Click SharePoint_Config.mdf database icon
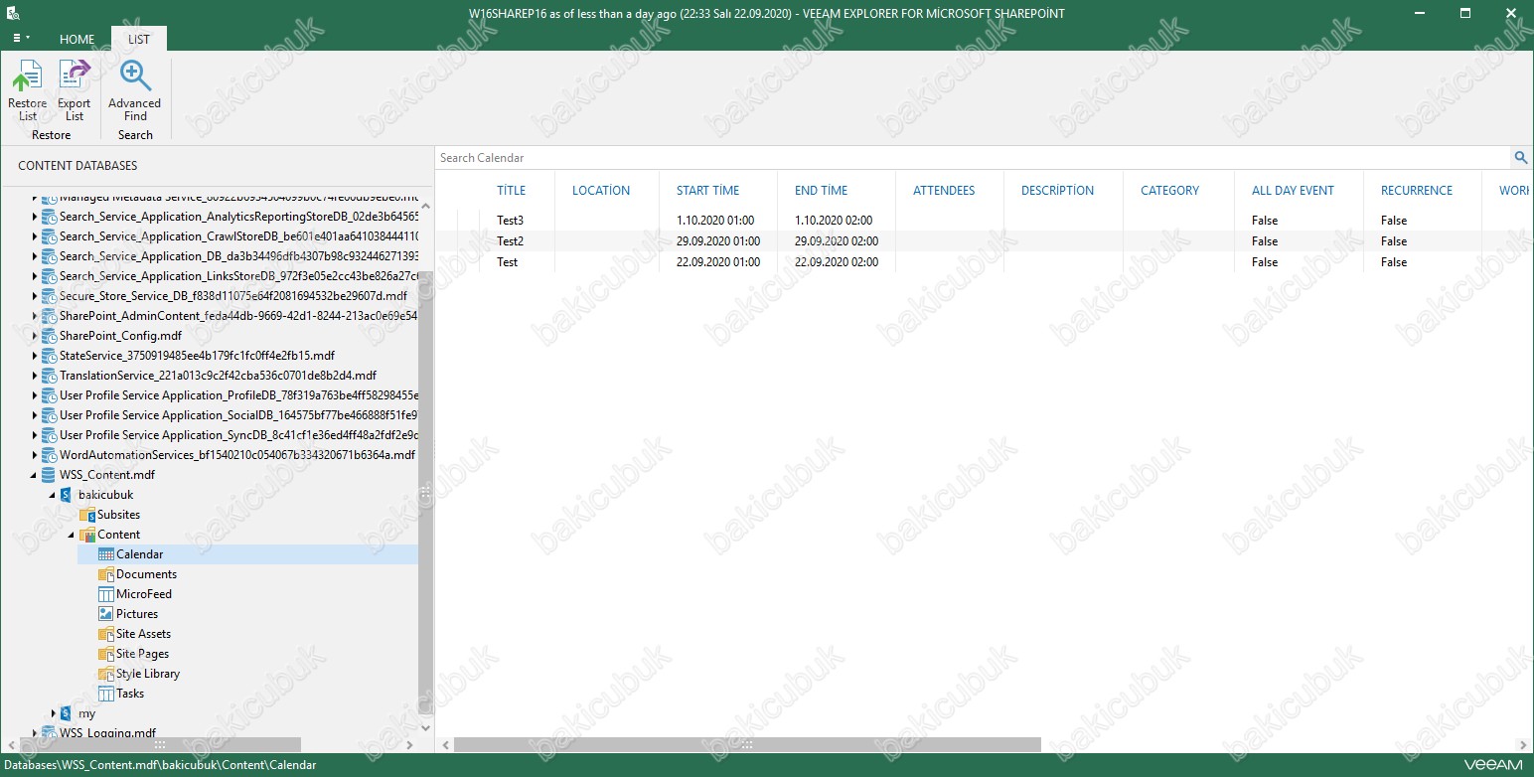Viewport: 1534px width, 777px height. (x=49, y=335)
